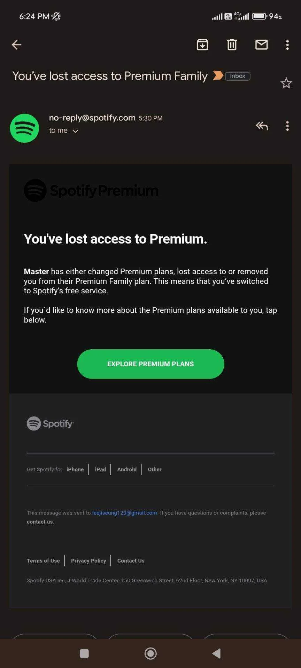Open the sender message options menu
The image size is (301, 668).
(287, 126)
